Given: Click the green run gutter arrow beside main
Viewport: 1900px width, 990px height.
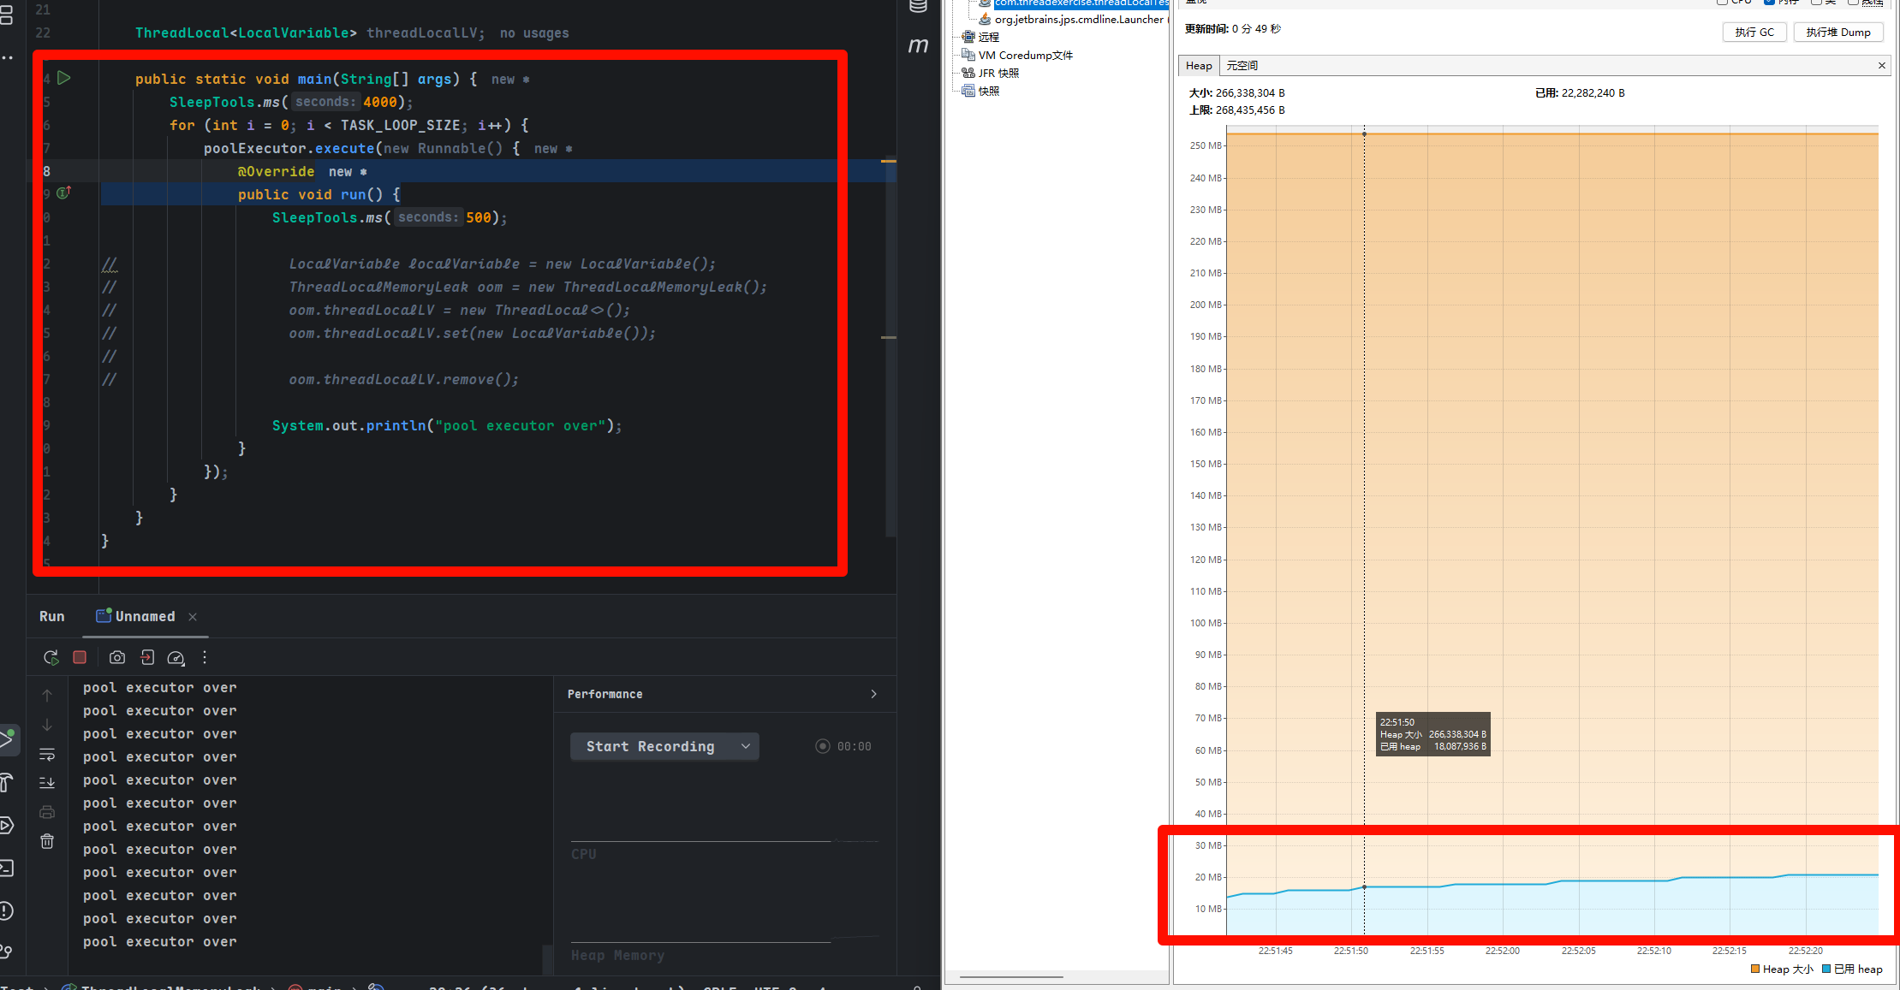Looking at the screenshot, I should click(64, 78).
